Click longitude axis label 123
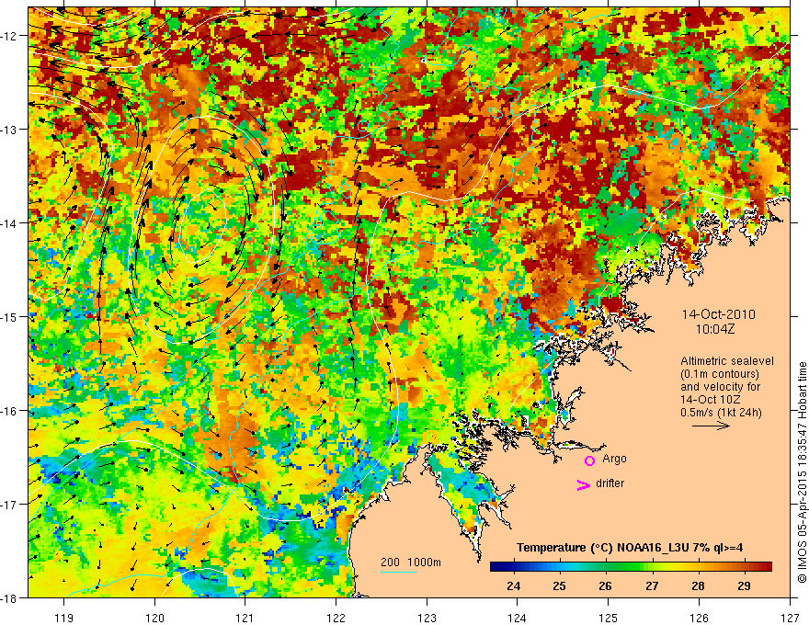The width and height of the screenshot is (809, 625). click(427, 618)
